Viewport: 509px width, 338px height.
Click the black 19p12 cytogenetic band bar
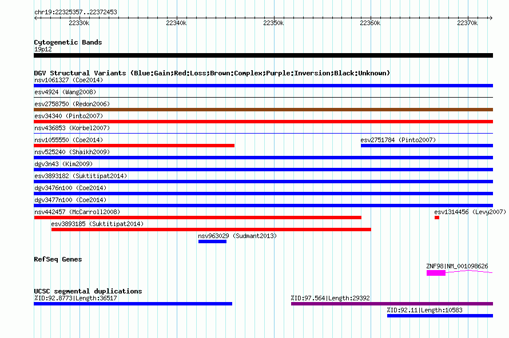click(x=263, y=55)
